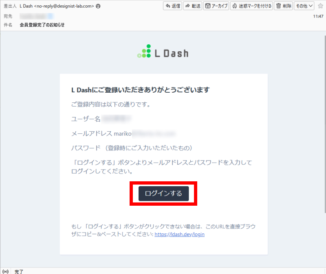Click the text ご登録内容は以下の通りです。

point(111,104)
